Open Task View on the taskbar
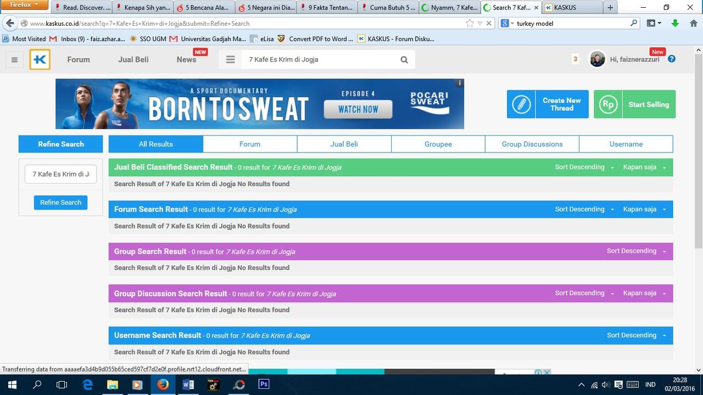Viewport: 703px width, 395px height. pos(62,385)
